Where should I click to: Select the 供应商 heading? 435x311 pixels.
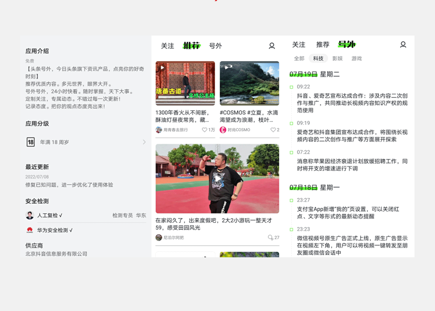pos(34,246)
